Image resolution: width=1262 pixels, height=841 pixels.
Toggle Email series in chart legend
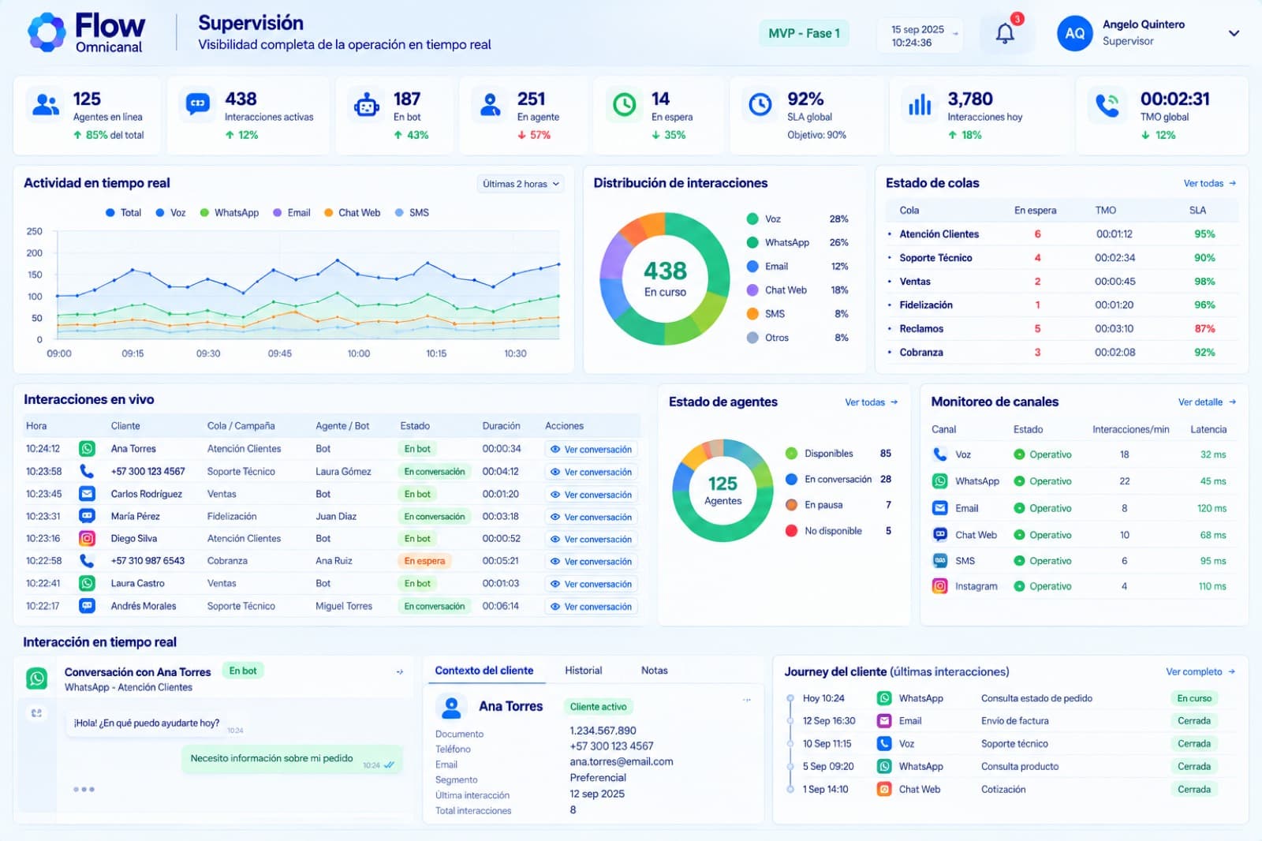(x=291, y=212)
